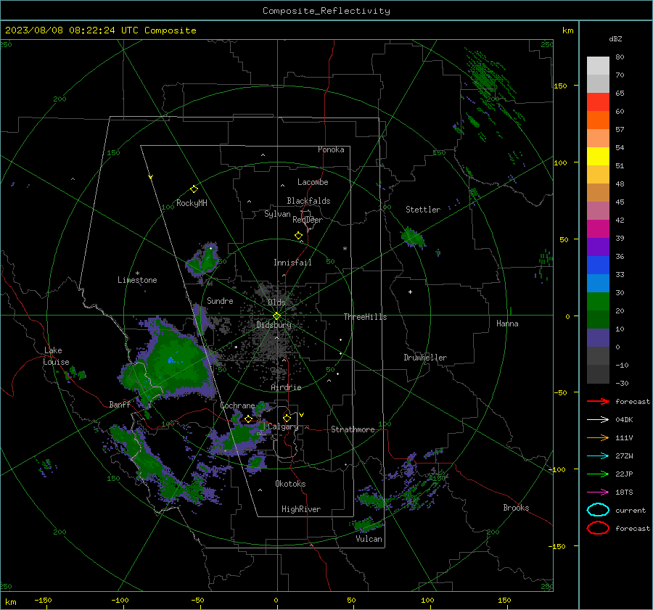Click yellow V marker northeast of Calgary
653x610 pixels.
(301, 415)
